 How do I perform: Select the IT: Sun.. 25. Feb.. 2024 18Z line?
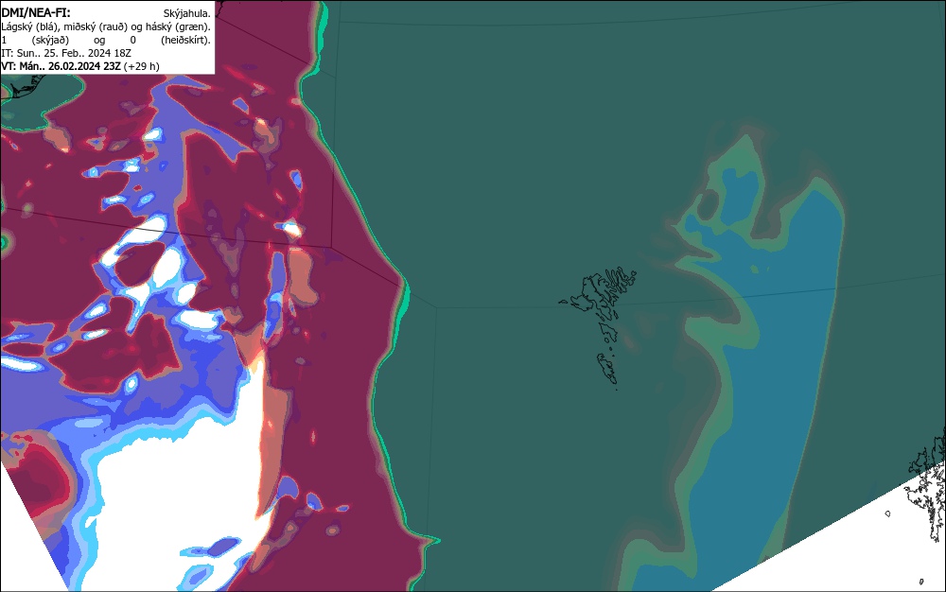66,53
